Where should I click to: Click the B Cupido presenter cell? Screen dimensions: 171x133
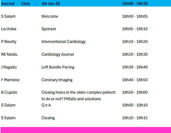9,92
